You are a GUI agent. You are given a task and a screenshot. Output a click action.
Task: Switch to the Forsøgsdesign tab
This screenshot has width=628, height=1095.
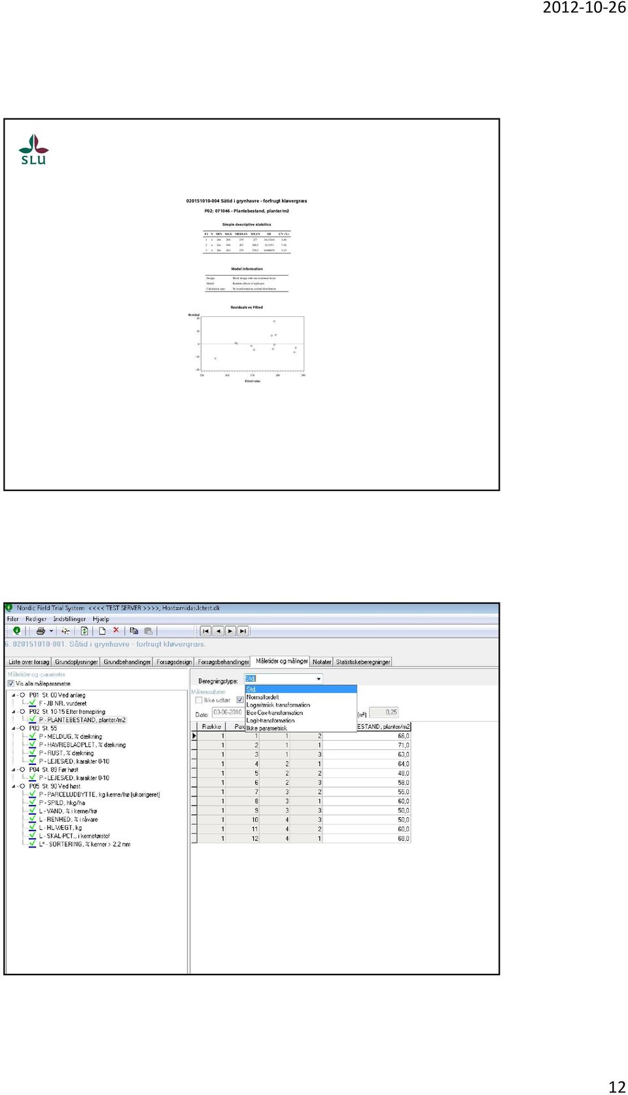174,662
